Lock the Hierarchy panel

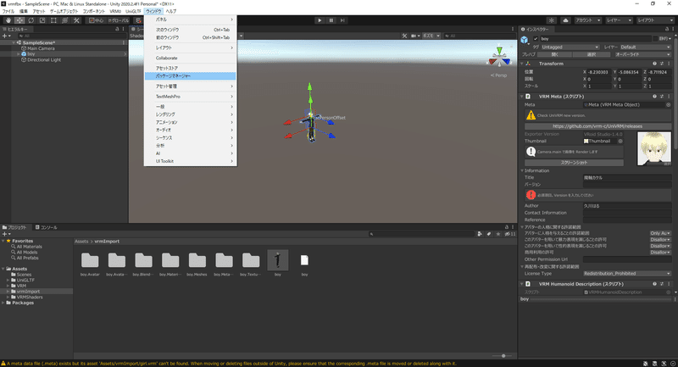tap(117, 29)
